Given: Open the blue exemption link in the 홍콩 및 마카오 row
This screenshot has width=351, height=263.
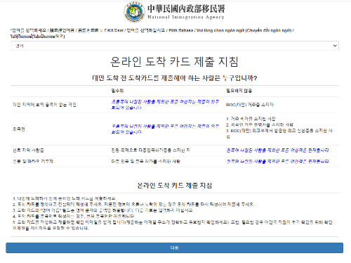Looking at the screenshot, I should pos(278,161).
